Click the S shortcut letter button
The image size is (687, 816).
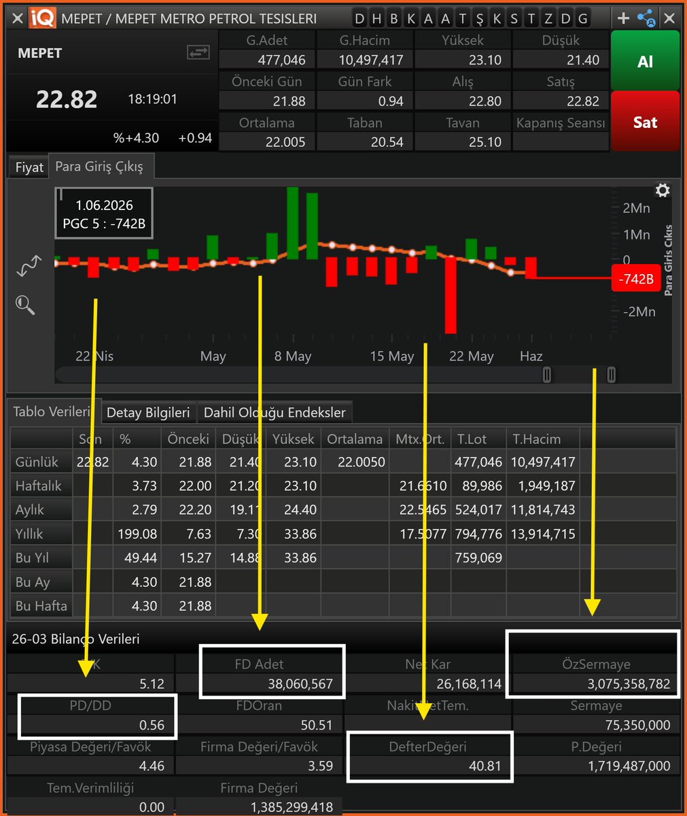(514, 18)
